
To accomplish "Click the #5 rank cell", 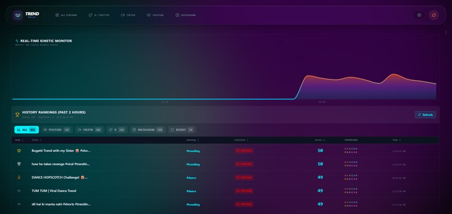I will (x=19, y=204).
